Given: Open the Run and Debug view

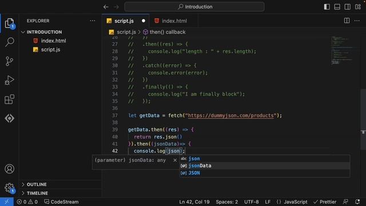Looking at the screenshot, I should (9, 80).
